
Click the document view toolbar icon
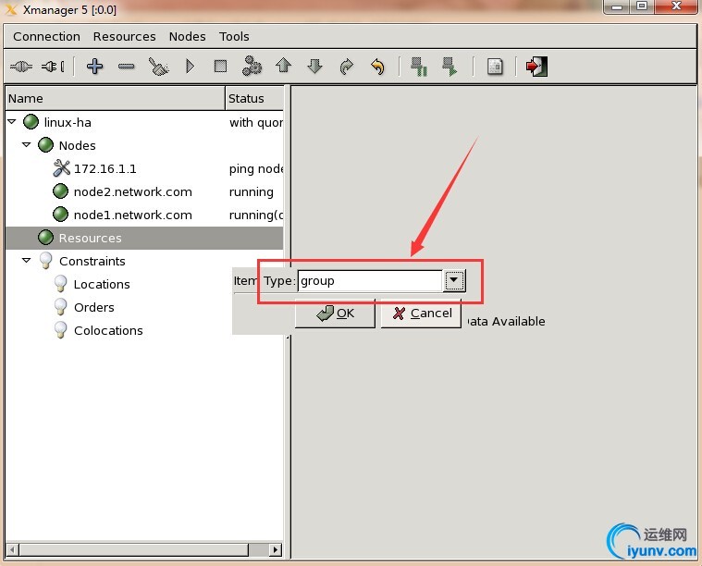pyautogui.click(x=495, y=67)
